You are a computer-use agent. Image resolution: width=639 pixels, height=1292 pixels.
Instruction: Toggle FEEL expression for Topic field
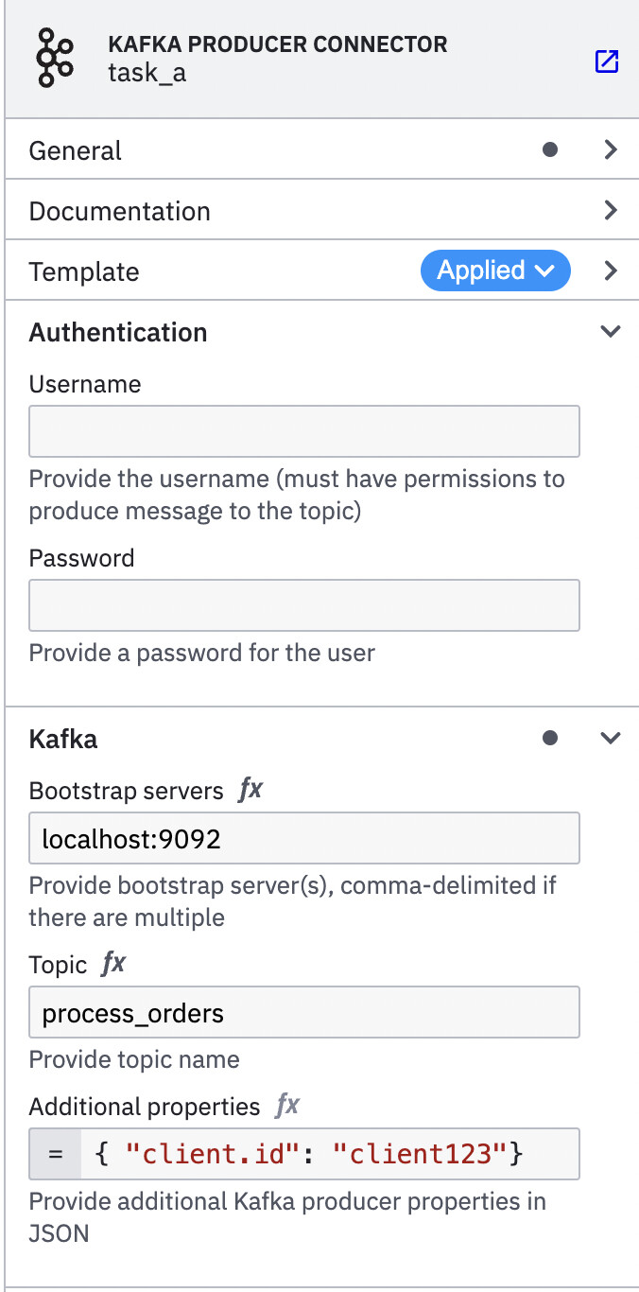pos(113,964)
